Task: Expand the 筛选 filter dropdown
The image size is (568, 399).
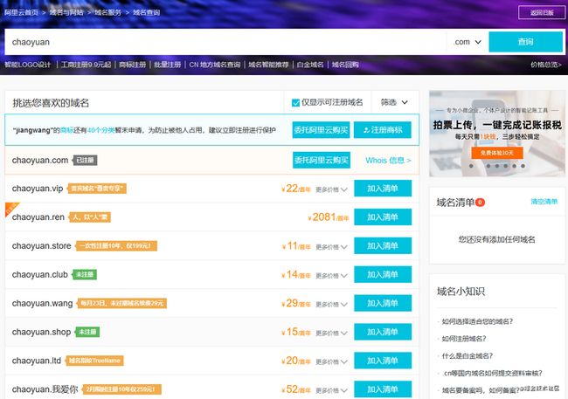Action: (394, 102)
